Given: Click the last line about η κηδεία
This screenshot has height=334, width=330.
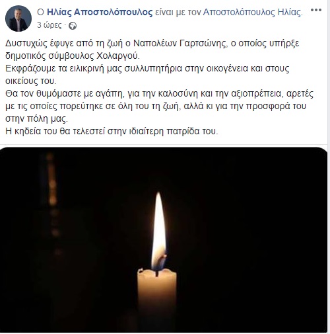Looking at the screenshot, I should (x=112, y=132).
